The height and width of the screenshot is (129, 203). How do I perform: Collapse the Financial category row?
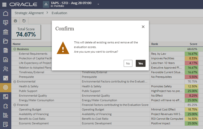tap(15, 105)
